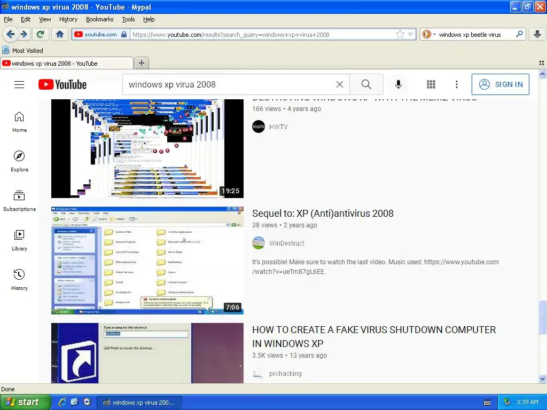Open WinDestruct channel name link
This screenshot has height=410, width=547.
coord(286,243)
